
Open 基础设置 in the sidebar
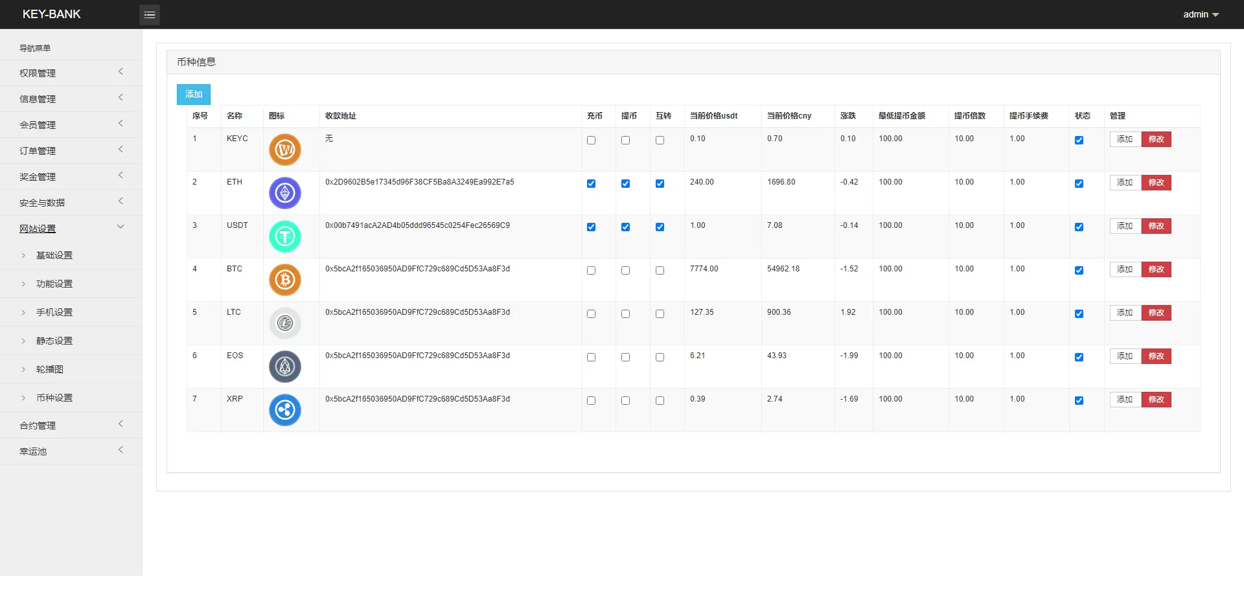coord(54,255)
